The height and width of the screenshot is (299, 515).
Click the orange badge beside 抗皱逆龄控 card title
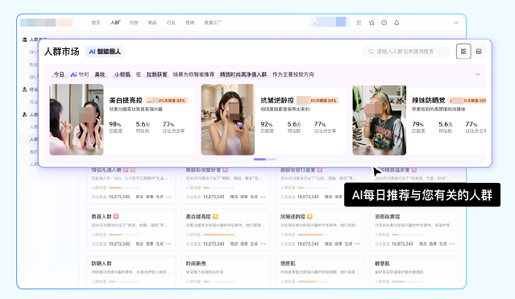click(x=309, y=217)
